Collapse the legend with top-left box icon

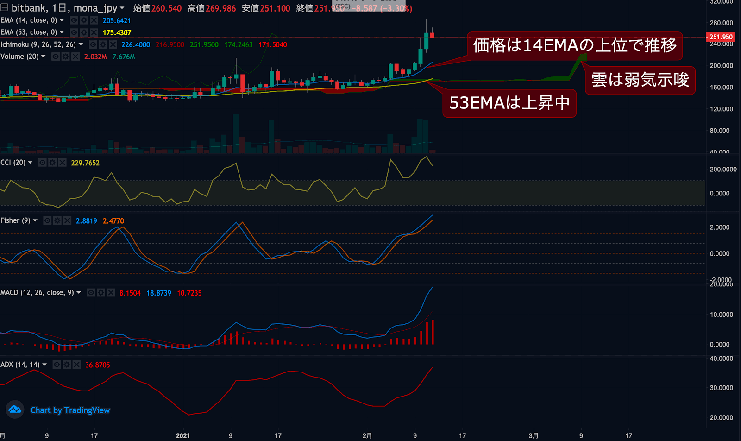(x=4, y=8)
